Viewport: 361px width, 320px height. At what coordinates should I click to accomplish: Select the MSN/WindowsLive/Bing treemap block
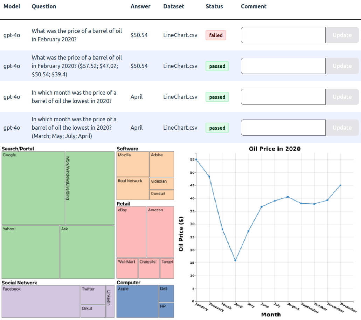pos(90,188)
